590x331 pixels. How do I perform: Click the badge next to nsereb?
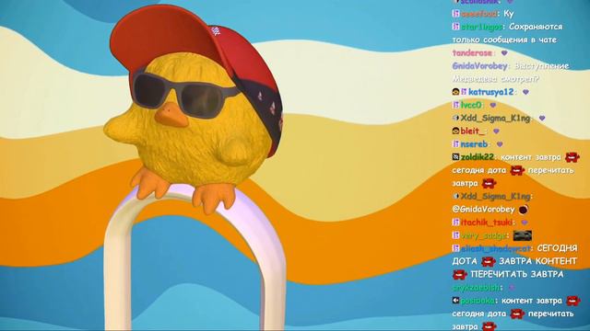coord(455,144)
